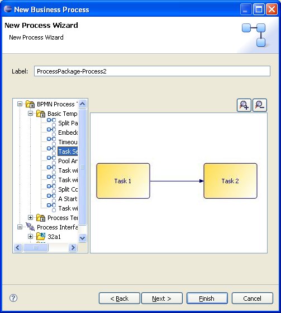Click the Task Se template icon
This screenshot has height=313, width=281.
51,151
